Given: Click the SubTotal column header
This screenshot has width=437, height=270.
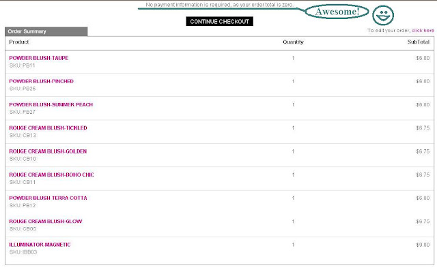Looking at the screenshot, I should click(x=419, y=42).
